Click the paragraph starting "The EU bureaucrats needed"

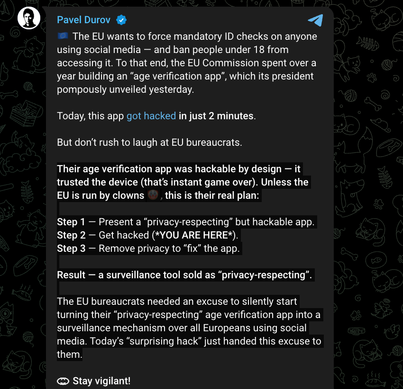click(189, 328)
